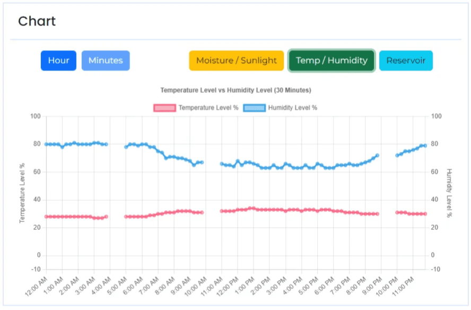Open the Moisture / Sunlight chart
The width and height of the screenshot is (471, 310).
tap(237, 61)
